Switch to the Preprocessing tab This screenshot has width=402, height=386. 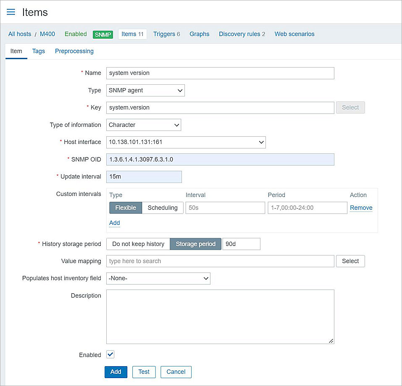74,51
